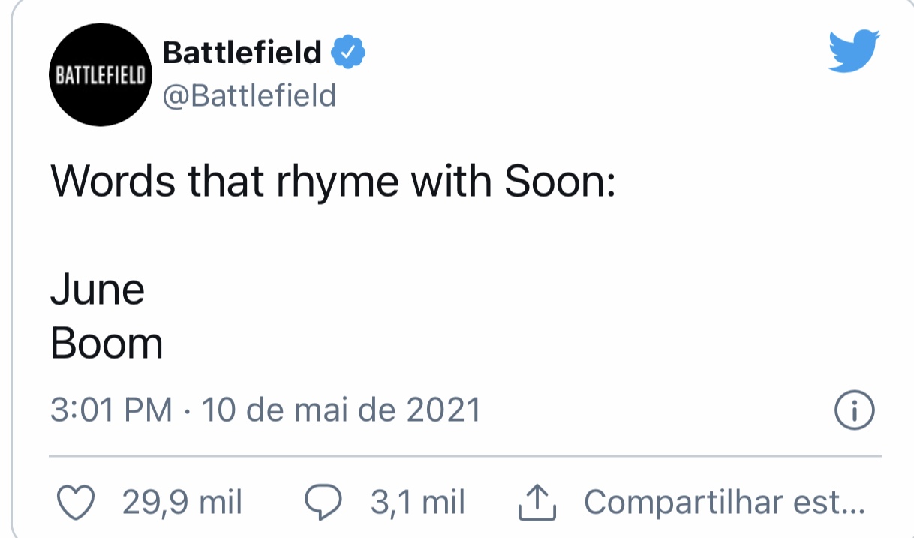The image size is (914, 538).
Task: Click the Battlefield display name
Action: point(242,53)
